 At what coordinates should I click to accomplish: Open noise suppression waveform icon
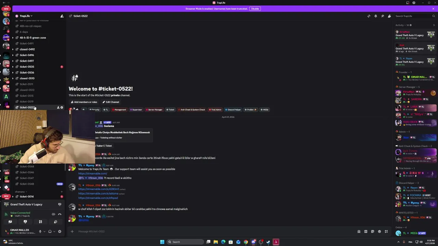tap(53, 214)
